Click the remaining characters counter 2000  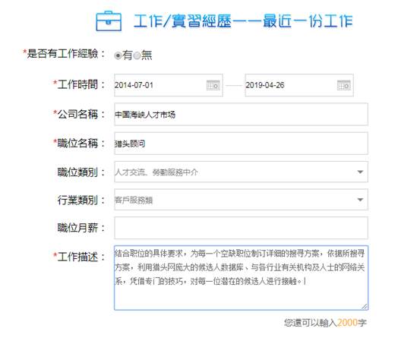coord(347,323)
